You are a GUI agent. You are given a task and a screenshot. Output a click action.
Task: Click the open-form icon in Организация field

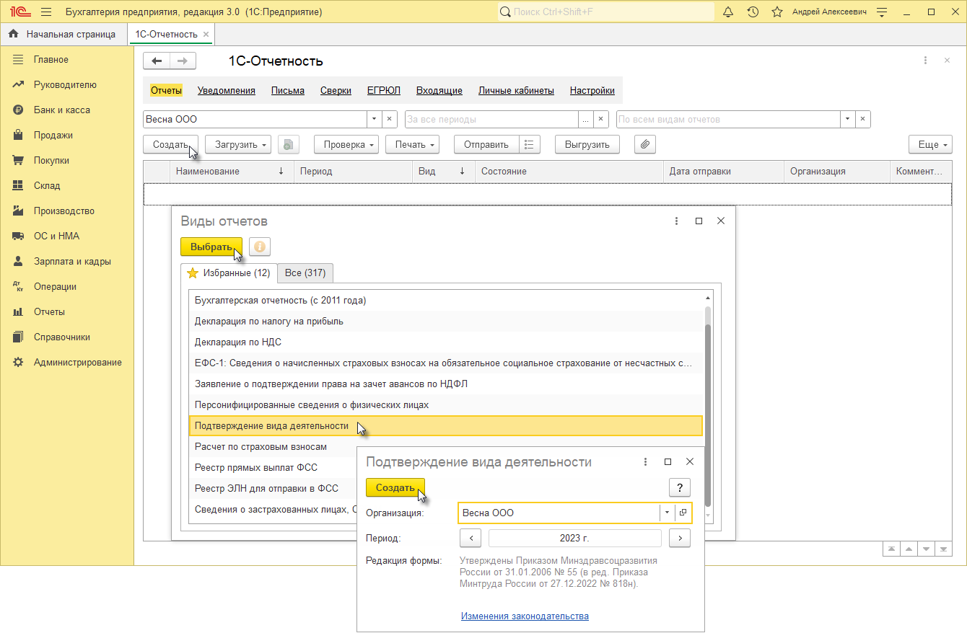683,513
